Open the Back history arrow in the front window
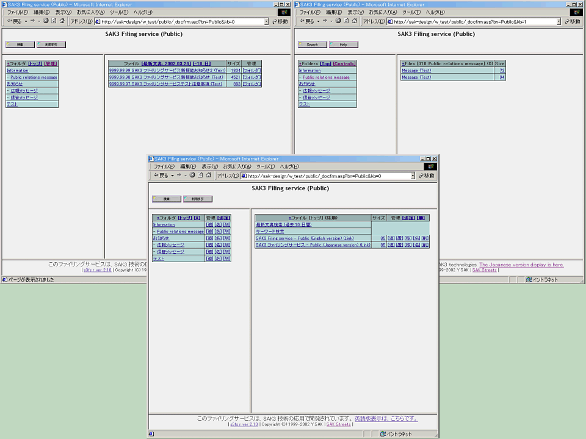The image size is (586, 439). point(172,176)
